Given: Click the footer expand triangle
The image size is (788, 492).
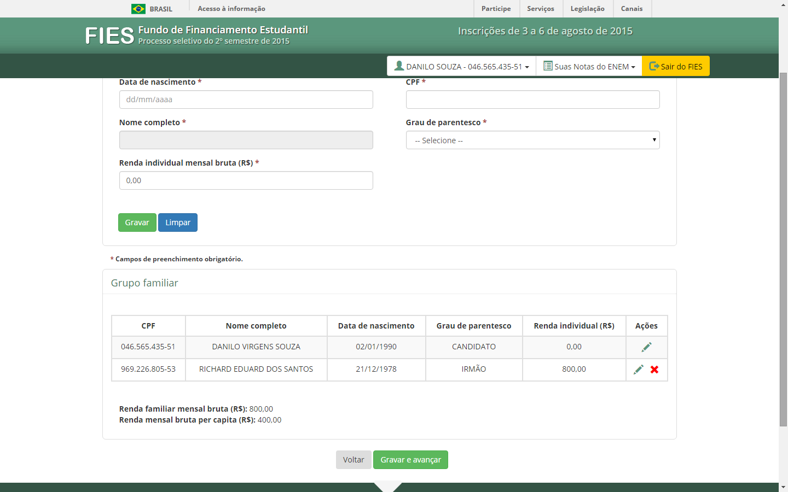Looking at the screenshot, I should click(x=388, y=487).
